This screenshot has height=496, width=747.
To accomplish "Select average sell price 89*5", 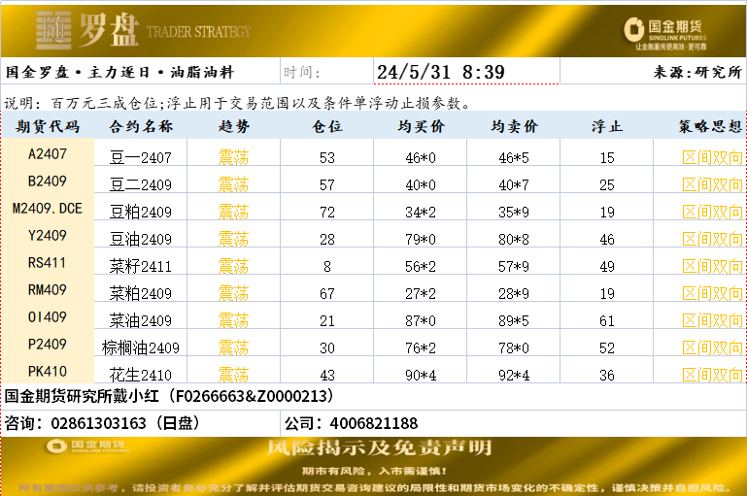I will point(514,320).
